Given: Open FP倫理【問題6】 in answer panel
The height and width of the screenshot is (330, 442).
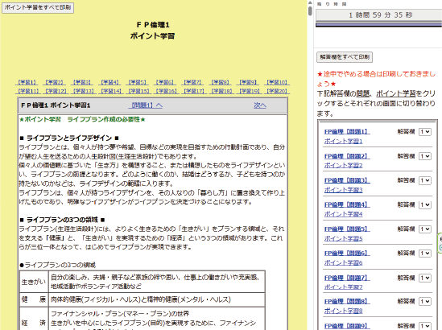Looking at the screenshot, I should click(x=347, y=253).
